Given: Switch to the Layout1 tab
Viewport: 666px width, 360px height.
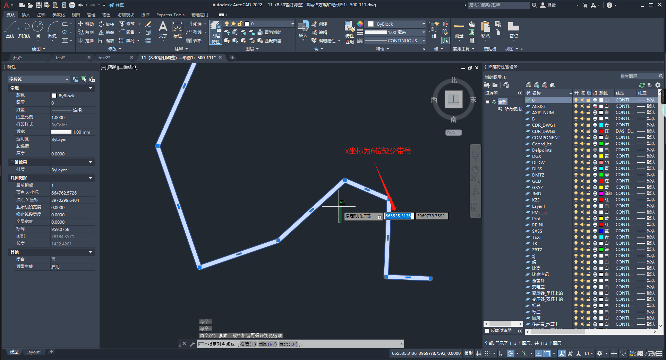Looking at the screenshot, I should pyautogui.click(x=34, y=352).
